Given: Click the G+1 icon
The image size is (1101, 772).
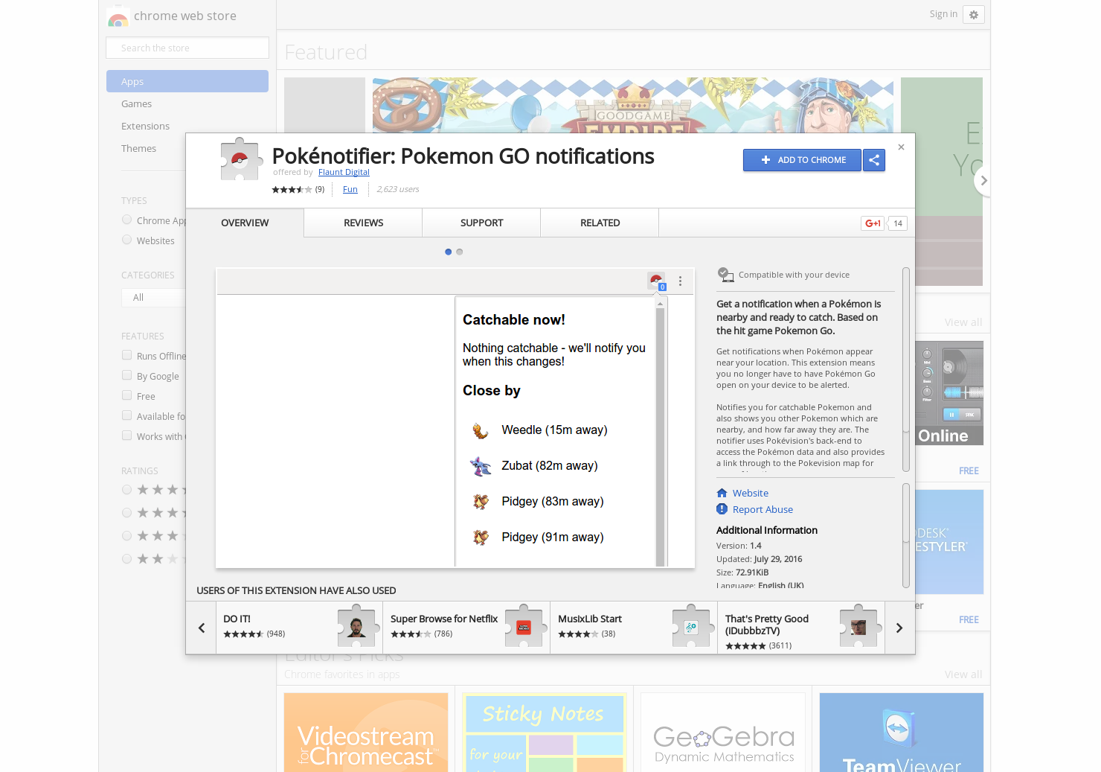Looking at the screenshot, I should point(872,223).
